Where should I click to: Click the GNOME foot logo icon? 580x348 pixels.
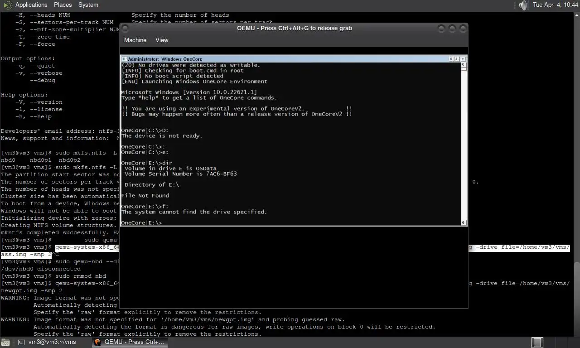(7, 5)
